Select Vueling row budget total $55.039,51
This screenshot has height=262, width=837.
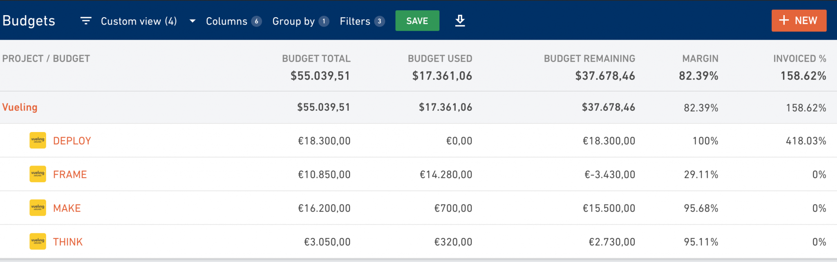(324, 107)
